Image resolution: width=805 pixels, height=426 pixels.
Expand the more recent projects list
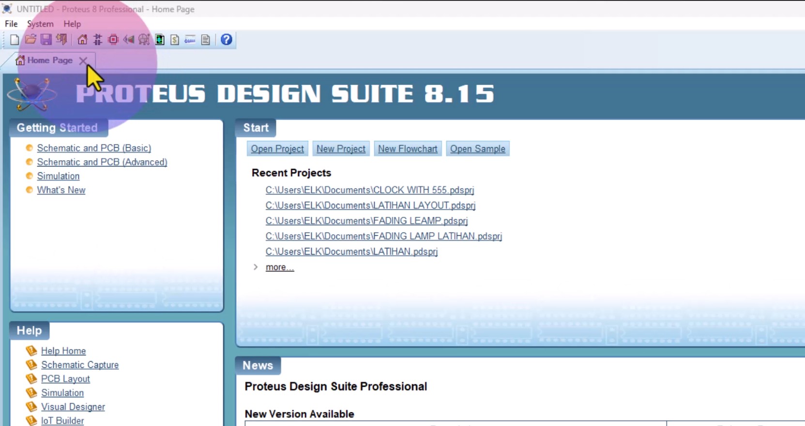coord(279,267)
